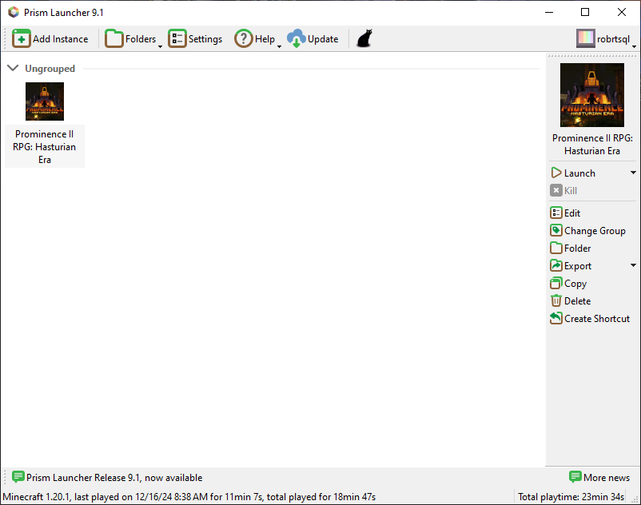The width and height of the screenshot is (641, 505).
Task: Click the Add Instance icon
Action: point(22,39)
